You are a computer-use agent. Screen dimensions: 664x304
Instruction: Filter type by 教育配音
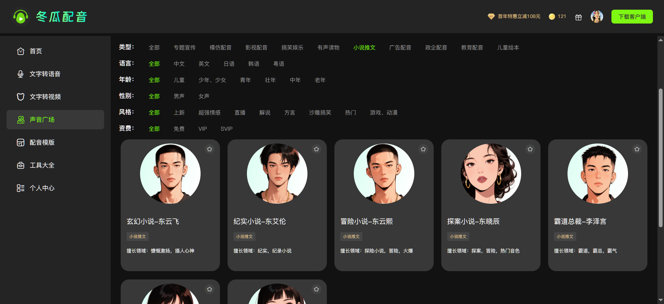point(472,47)
